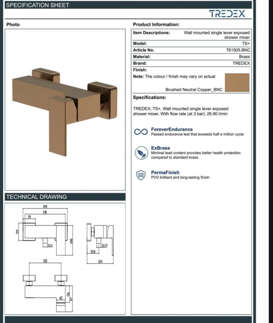Click the article number 761505.BNC
This screenshot has width=273, height=323.
click(x=238, y=50)
